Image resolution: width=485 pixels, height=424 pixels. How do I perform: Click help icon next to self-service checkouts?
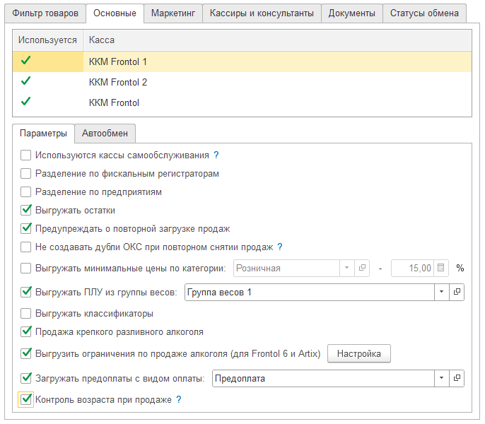coord(216,155)
